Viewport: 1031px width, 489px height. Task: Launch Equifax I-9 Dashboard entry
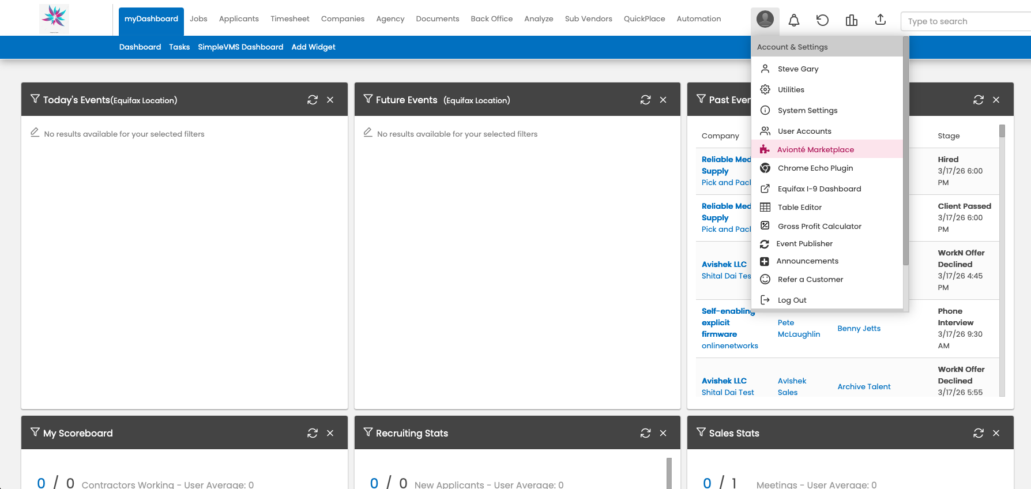pos(827,189)
